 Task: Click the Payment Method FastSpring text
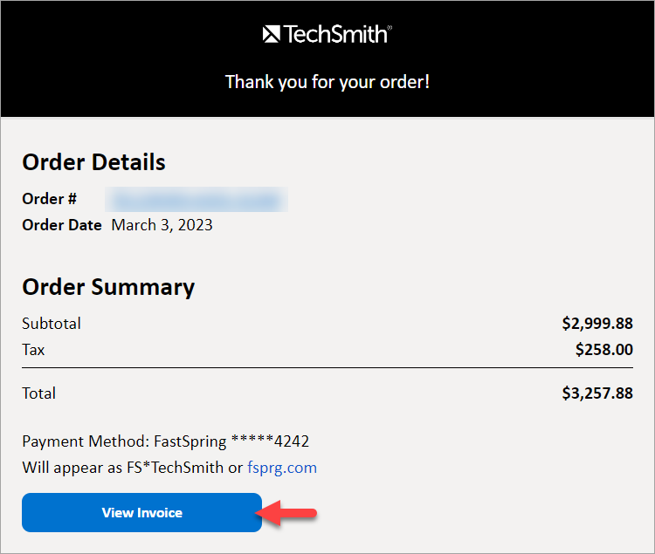click(166, 441)
